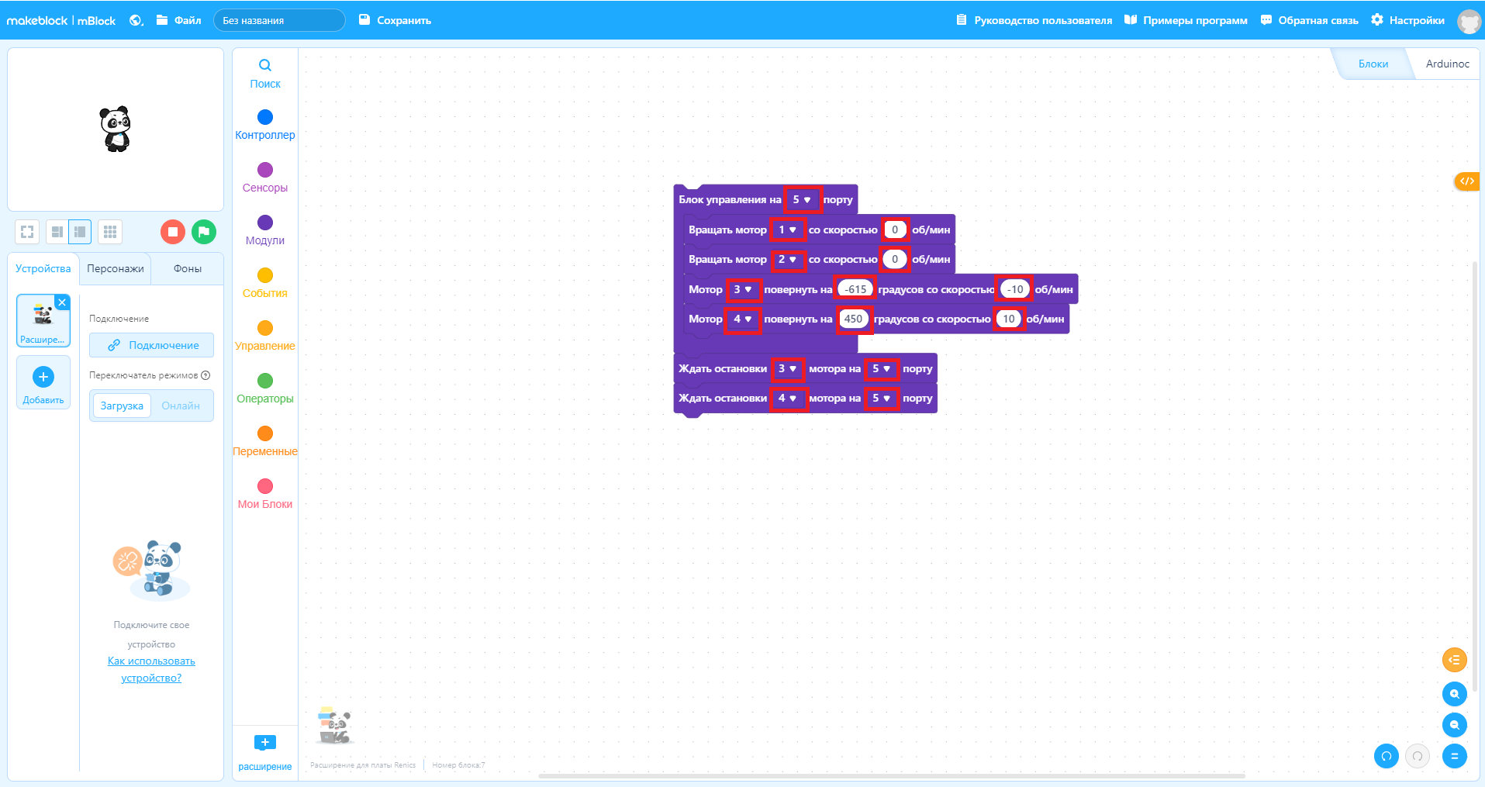The width and height of the screenshot is (1485, 787).
Task: Open Руководство пользователя guide
Action: [1034, 20]
